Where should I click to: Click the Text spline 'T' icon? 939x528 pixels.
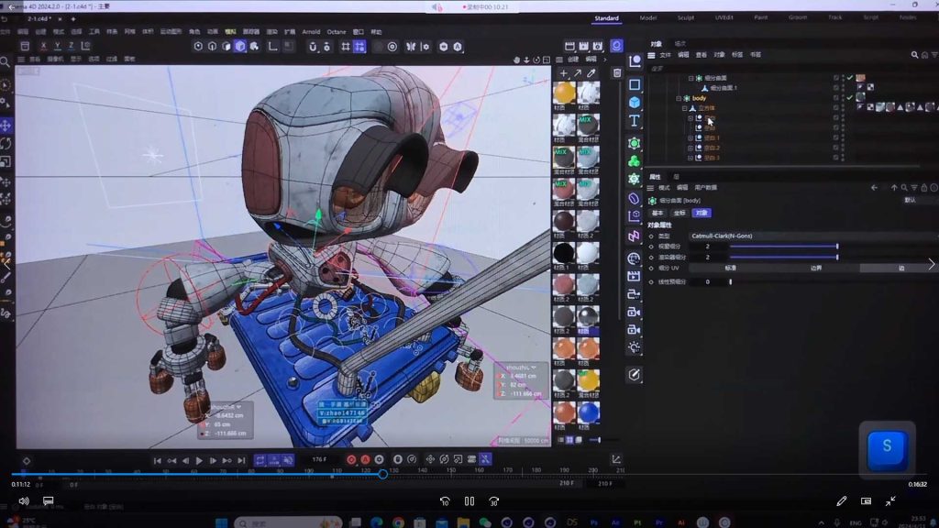tap(634, 121)
